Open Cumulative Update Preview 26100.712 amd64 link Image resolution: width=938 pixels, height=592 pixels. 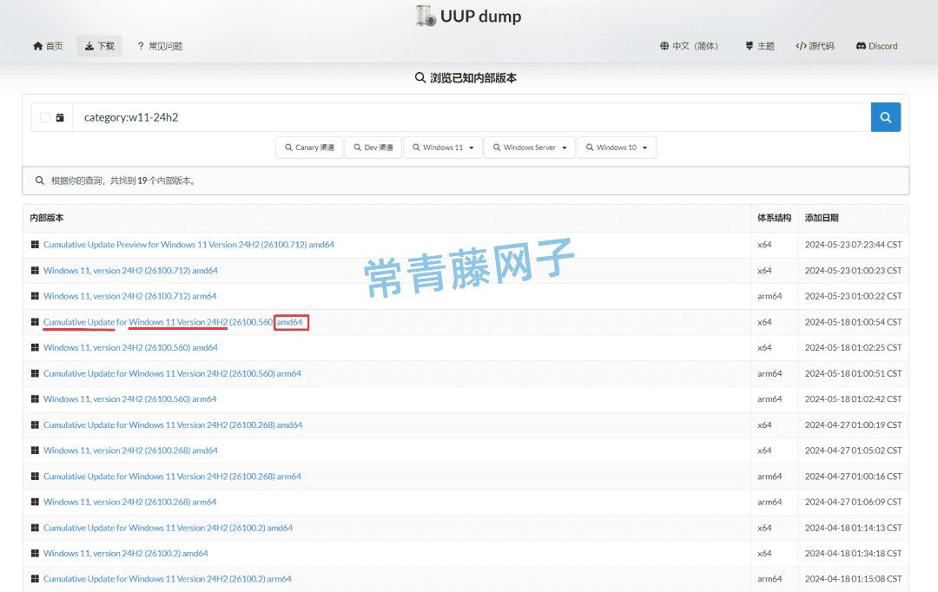click(188, 245)
